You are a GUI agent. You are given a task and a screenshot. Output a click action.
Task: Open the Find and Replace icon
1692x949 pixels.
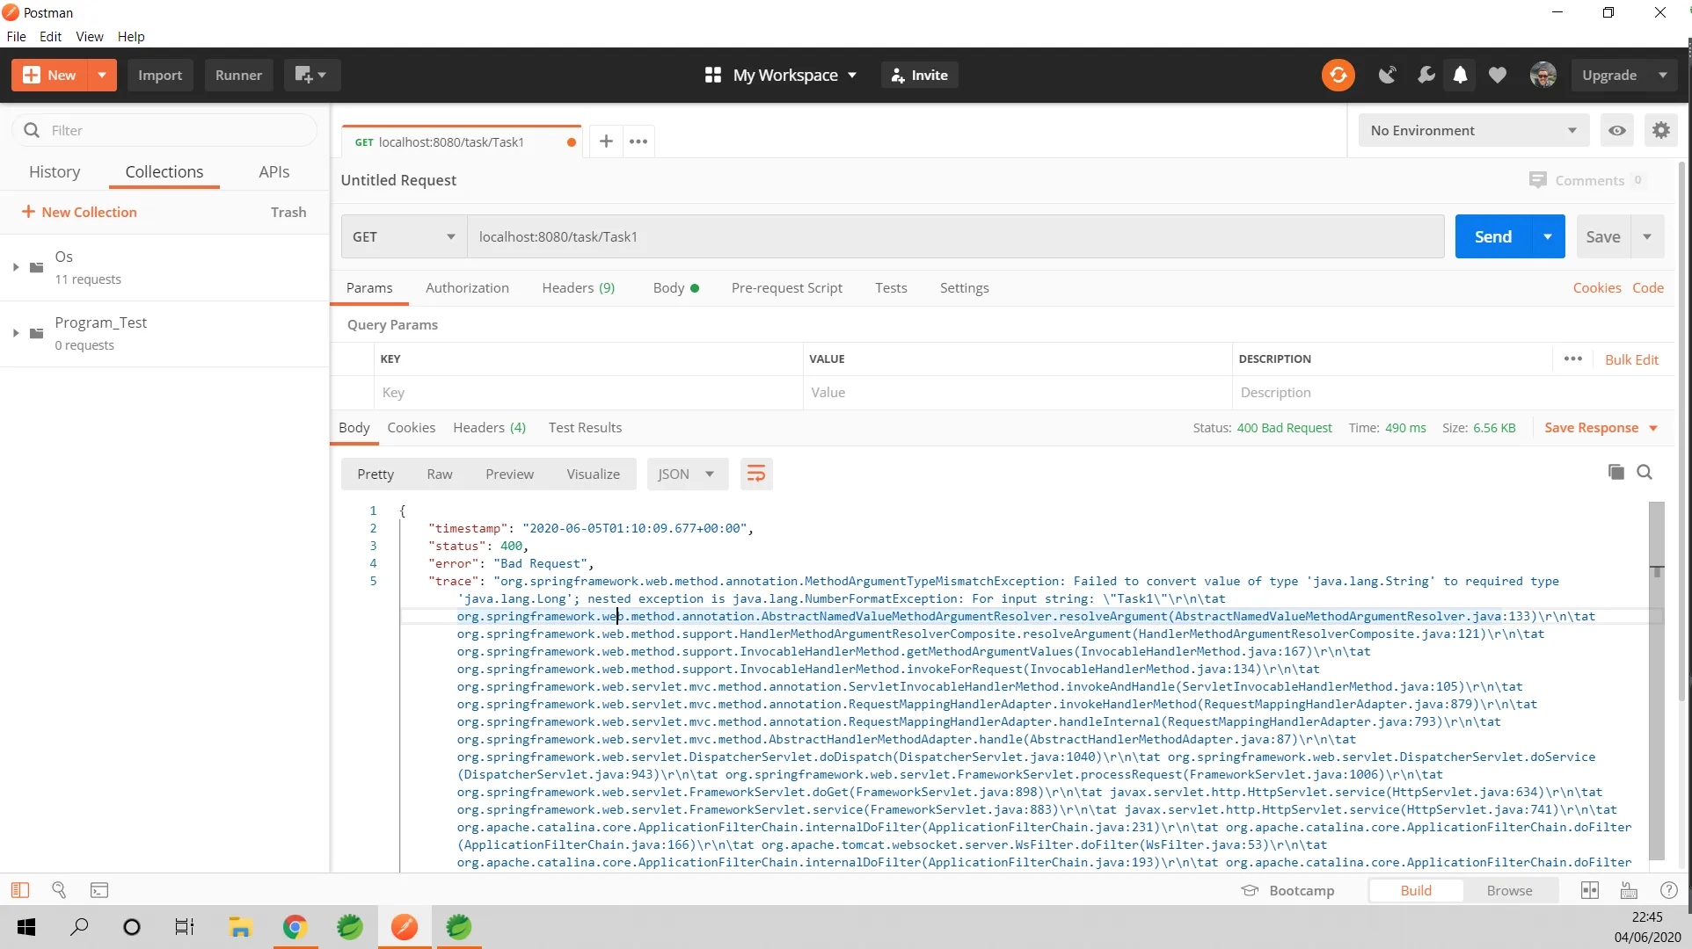pos(59,890)
